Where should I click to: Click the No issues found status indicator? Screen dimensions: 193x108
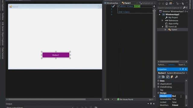[x=125, y=99]
